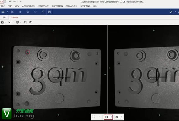
Task: Click the checkmark overlay options icon
Action: 10,22
